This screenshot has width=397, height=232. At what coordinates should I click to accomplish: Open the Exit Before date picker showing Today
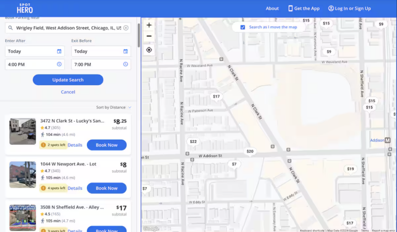pos(101,51)
